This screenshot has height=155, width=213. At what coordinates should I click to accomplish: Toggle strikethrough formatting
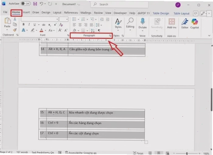tap(44, 25)
